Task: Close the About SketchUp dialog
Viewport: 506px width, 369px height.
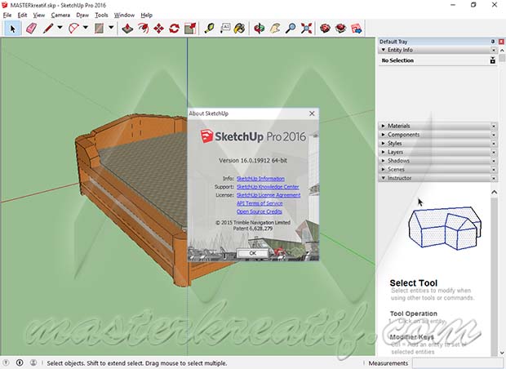Action: point(312,113)
